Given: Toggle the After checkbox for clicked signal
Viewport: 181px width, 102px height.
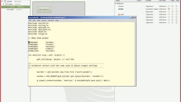Looking at the screenshot, I should (176, 9).
